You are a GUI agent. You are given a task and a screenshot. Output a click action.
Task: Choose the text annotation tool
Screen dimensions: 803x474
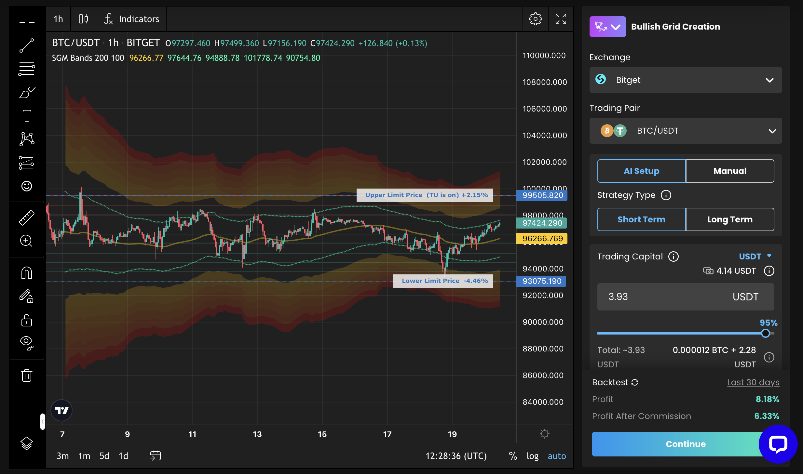[27, 116]
